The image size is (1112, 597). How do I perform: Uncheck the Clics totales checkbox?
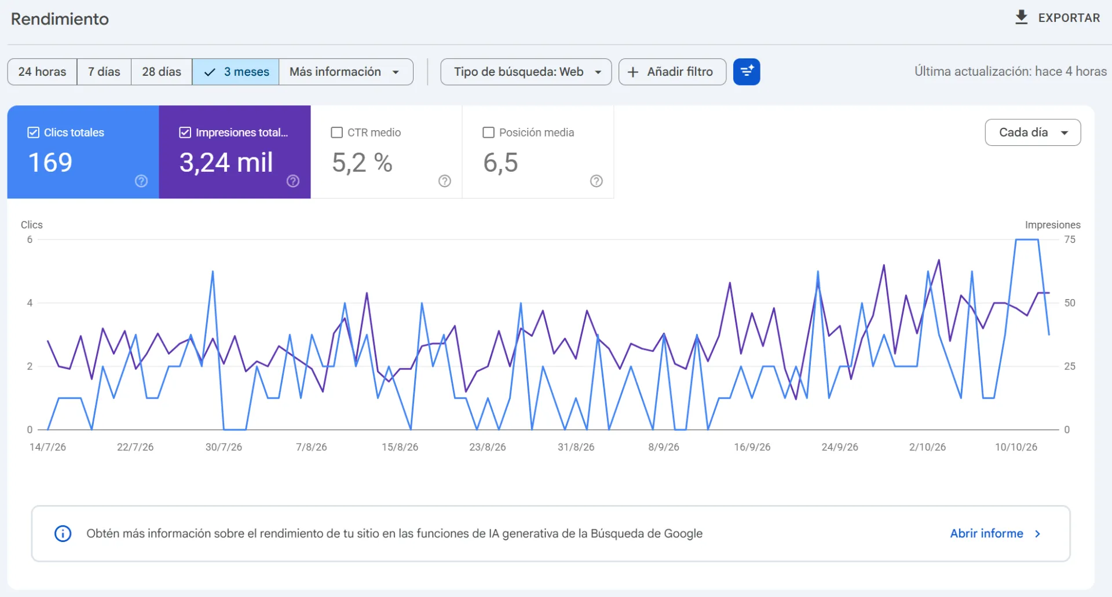[34, 132]
